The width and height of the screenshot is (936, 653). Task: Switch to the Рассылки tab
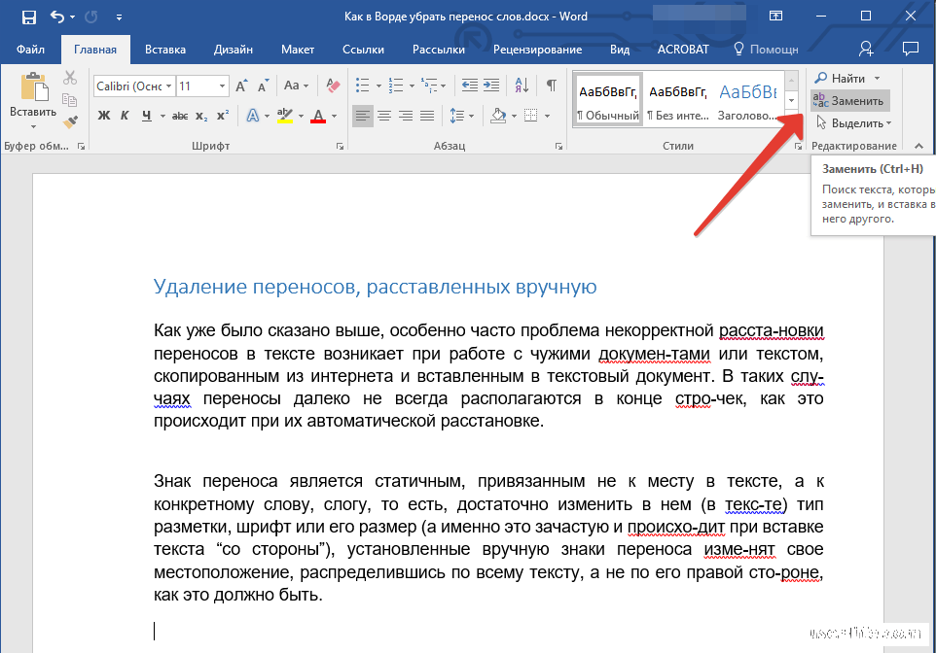439,50
